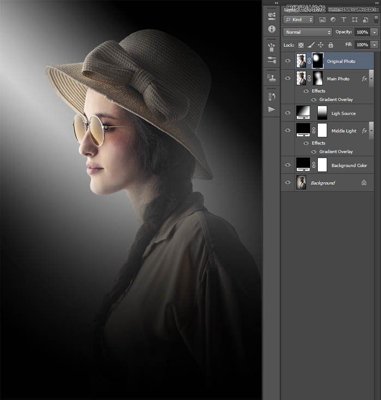381x400 pixels.
Task: Select the Background layer
Action: [323, 183]
